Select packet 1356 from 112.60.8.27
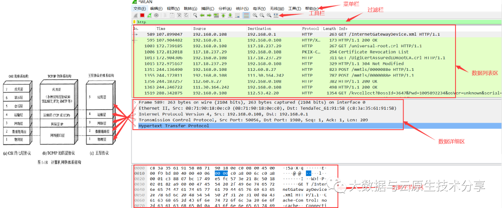Viewport: 502px width, 208px height. point(317,81)
